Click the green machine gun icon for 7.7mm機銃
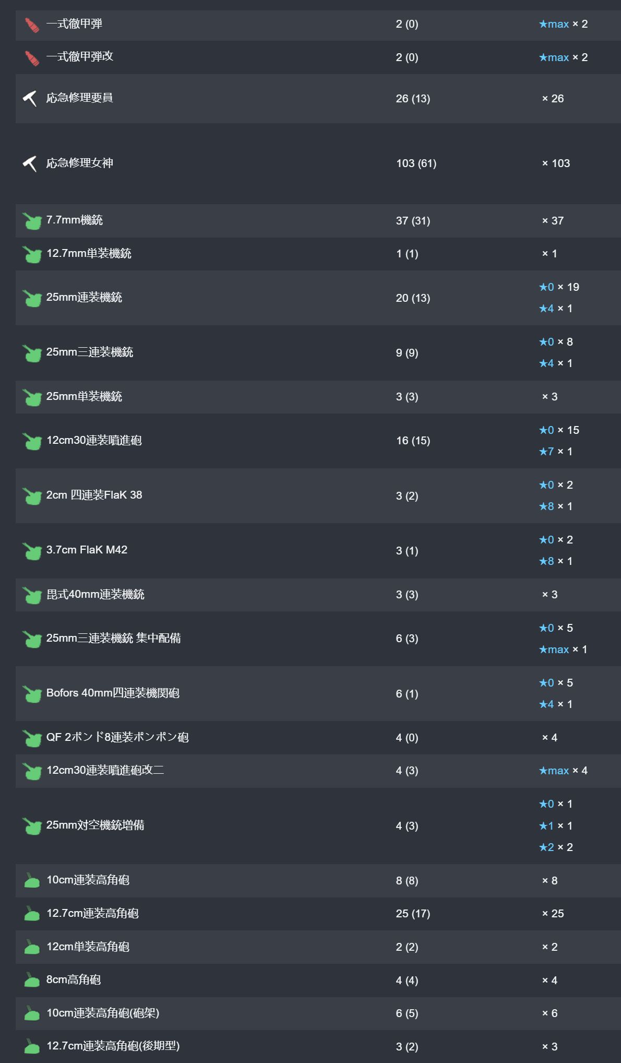The image size is (621, 1063). pos(32,221)
